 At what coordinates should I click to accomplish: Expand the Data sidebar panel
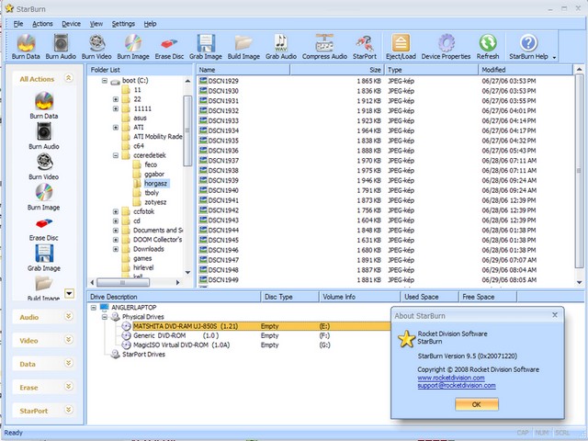click(68, 363)
